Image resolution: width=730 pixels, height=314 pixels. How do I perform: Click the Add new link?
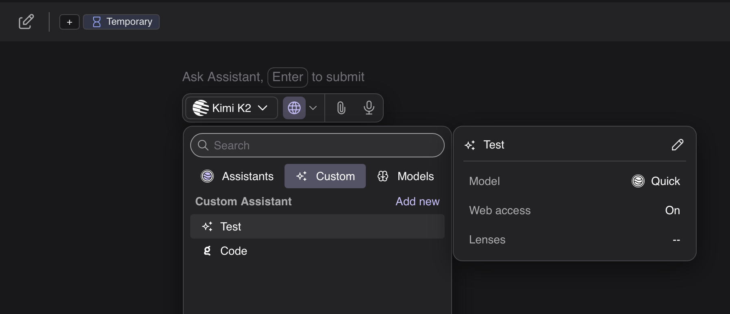(417, 202)
